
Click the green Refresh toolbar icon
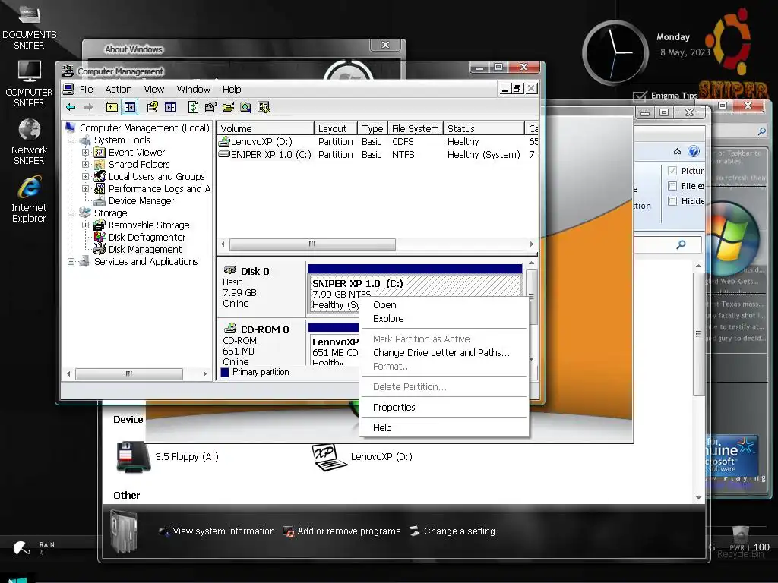(193, 107)
